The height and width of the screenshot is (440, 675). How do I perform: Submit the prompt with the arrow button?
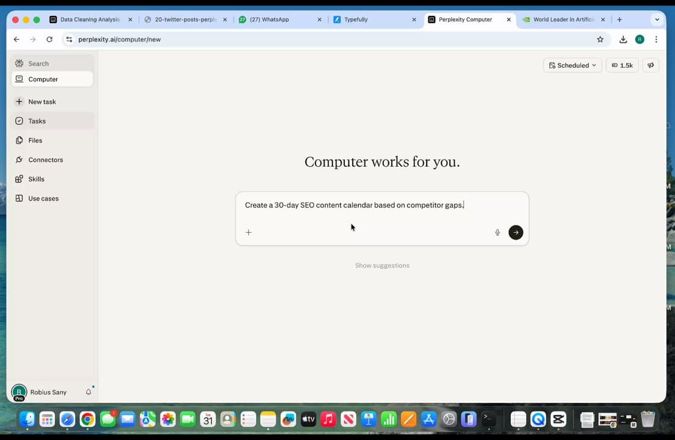point(516,232)
